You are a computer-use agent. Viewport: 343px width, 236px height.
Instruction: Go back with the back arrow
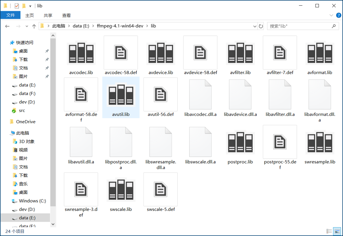(7, 26)
